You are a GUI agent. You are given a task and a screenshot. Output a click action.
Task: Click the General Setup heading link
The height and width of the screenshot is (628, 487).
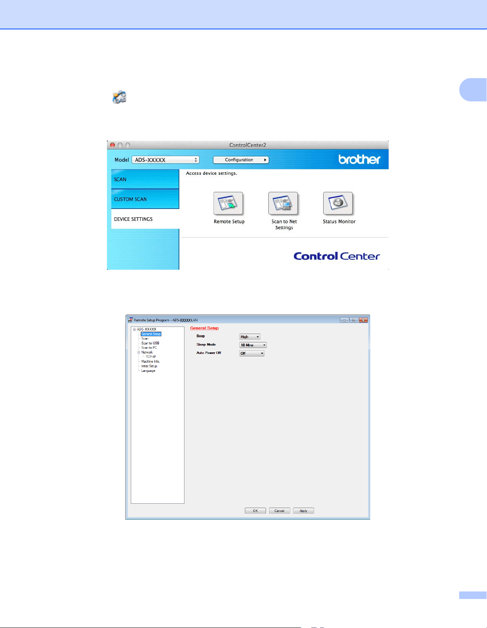coord(204,328)
